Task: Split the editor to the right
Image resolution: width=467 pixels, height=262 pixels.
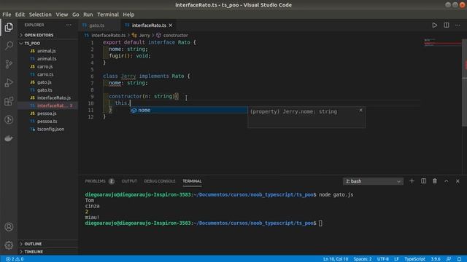Action: 447,25
